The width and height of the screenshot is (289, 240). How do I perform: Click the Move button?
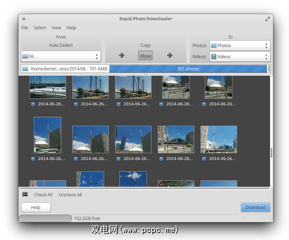[146, 56]
